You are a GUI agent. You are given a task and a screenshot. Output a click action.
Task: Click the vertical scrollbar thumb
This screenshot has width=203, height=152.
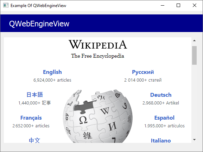coord(194,55)
